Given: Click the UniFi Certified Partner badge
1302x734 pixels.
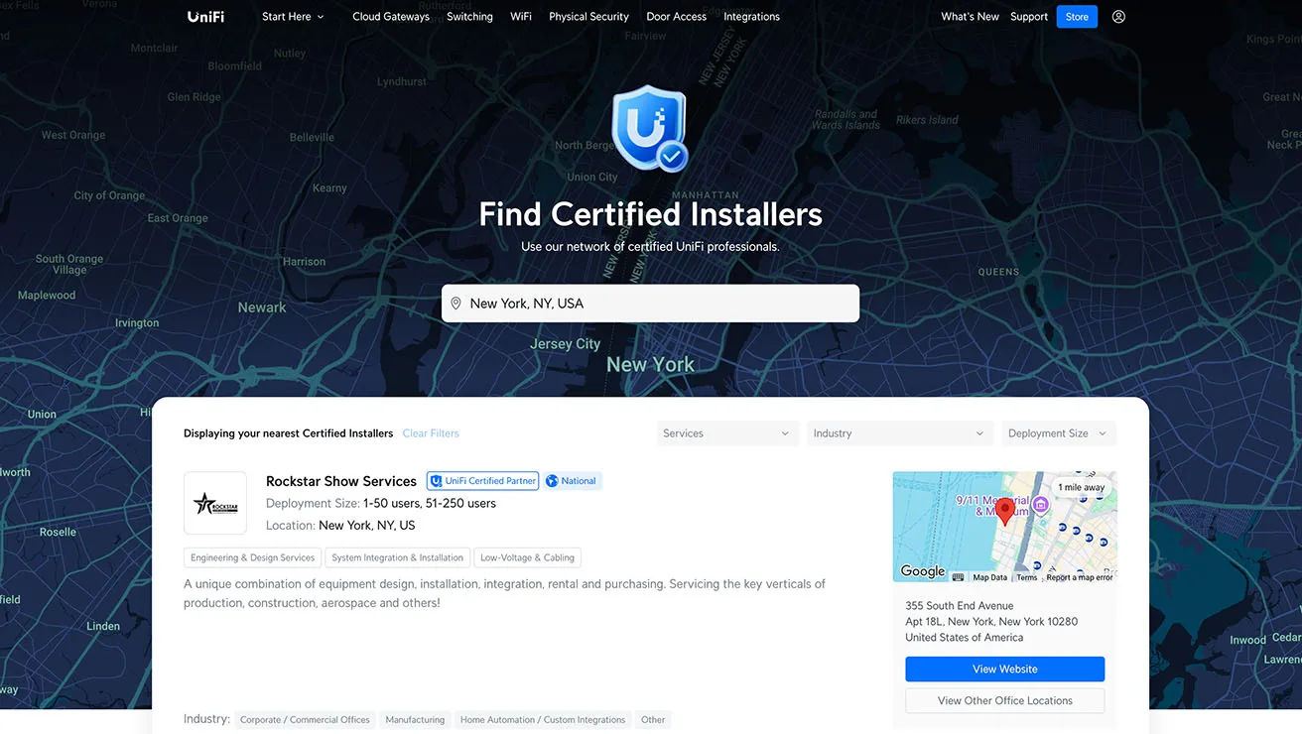Looking at the screenshot, I should [482, 481].
